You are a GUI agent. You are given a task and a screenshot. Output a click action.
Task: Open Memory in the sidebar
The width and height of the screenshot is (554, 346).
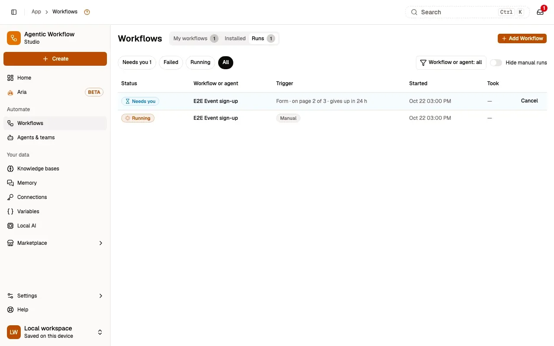pos(55,183)
